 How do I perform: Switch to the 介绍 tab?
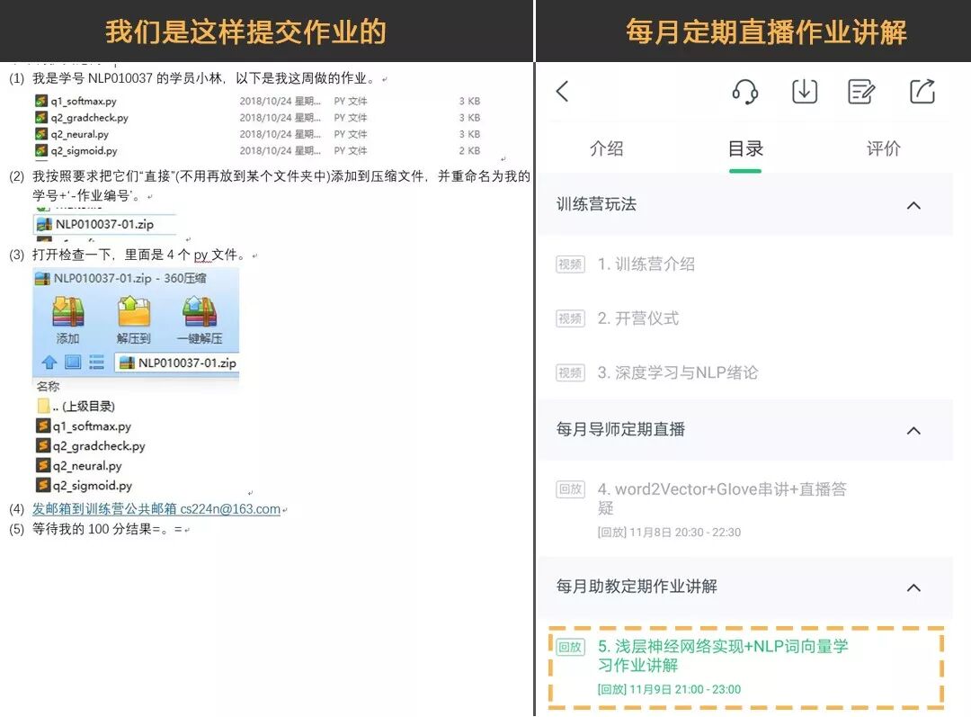[606, 148]
